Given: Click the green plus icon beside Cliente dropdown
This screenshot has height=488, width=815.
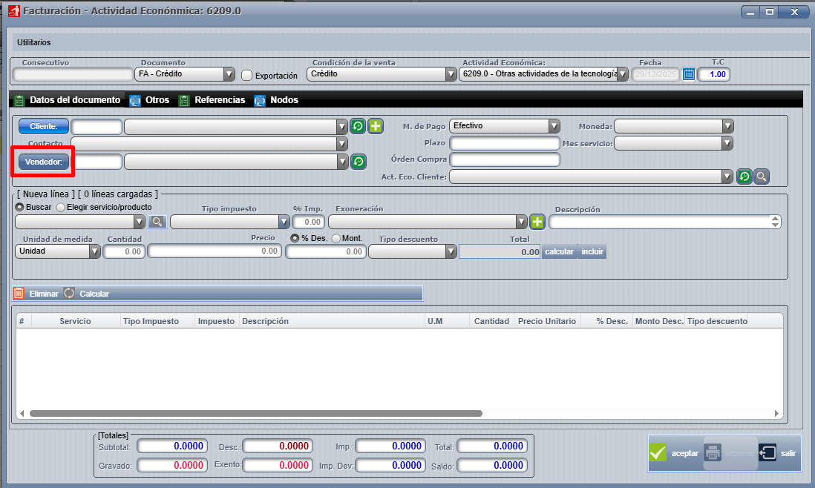Looking at the screenshot, I should [x=375, y=126].
